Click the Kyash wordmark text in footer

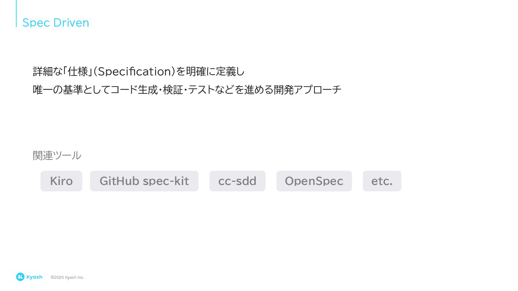[x=35, y=277]
